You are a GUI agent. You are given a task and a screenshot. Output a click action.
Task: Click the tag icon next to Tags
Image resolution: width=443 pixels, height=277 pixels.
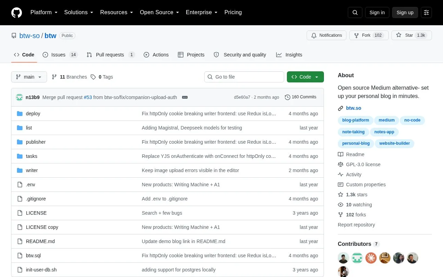coord(93,77)
